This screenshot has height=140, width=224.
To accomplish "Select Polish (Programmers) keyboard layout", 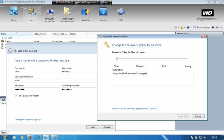I will point(86,2).
